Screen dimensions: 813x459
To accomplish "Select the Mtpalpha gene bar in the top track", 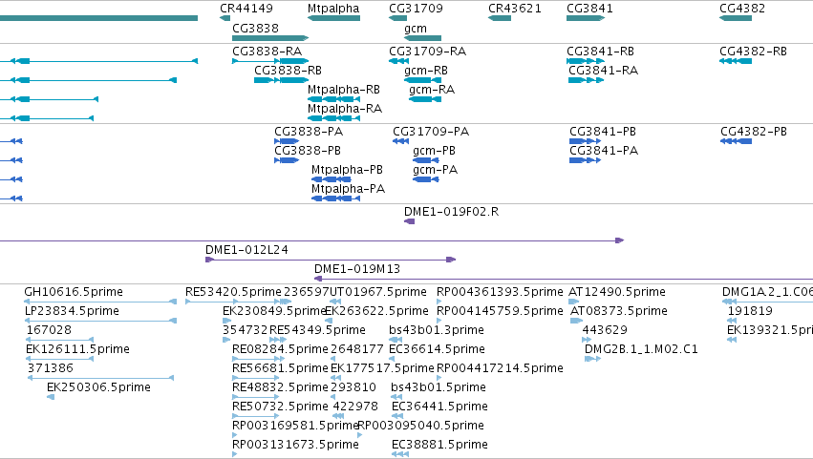I will 333,18.
